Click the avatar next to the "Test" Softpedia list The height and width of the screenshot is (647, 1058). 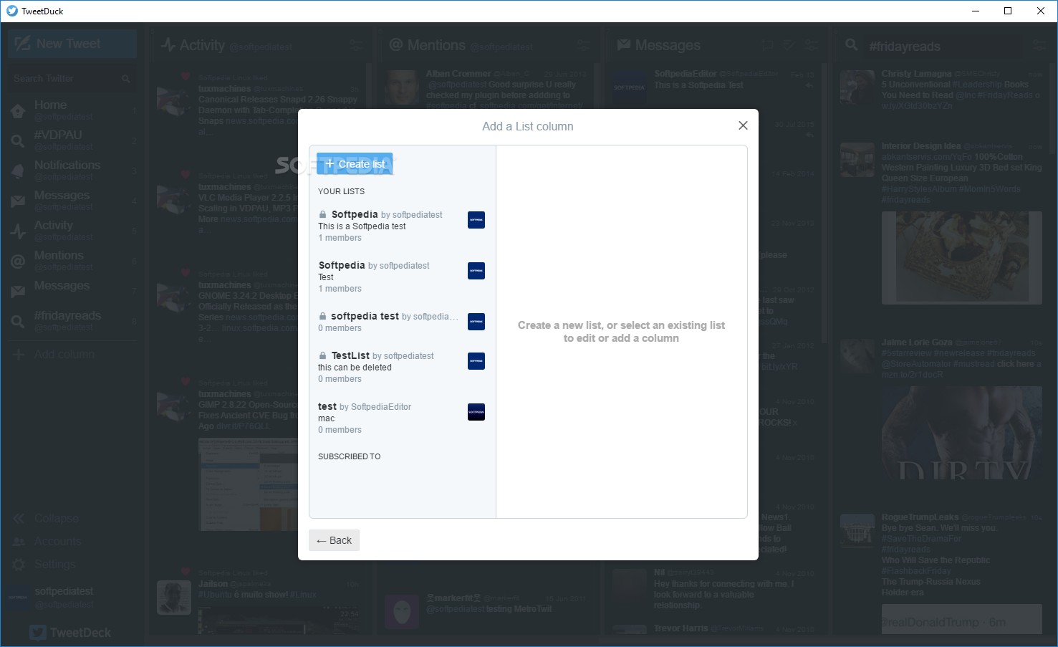(x=476, y=271)
